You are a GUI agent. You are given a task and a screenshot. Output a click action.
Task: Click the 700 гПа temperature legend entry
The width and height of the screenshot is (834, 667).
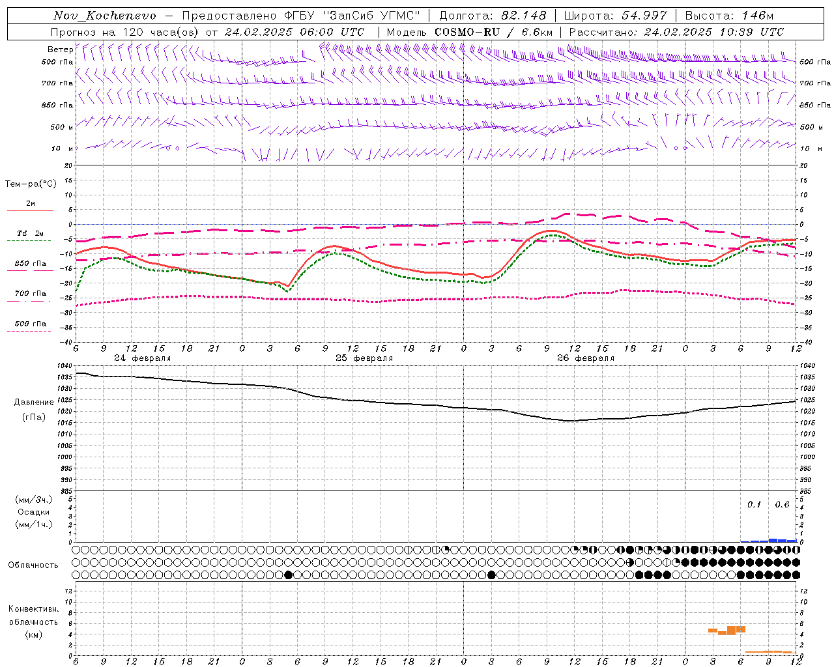click(30, 294)
